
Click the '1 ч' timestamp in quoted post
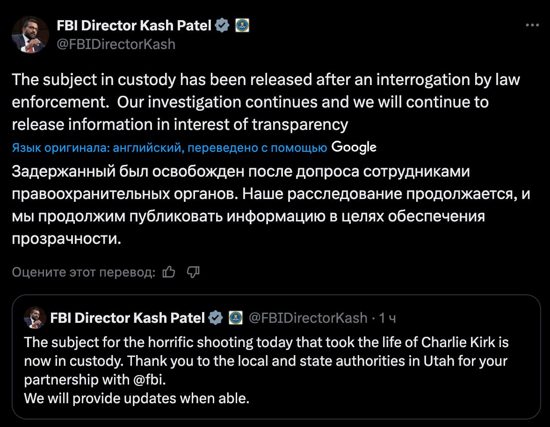point(387,318)
